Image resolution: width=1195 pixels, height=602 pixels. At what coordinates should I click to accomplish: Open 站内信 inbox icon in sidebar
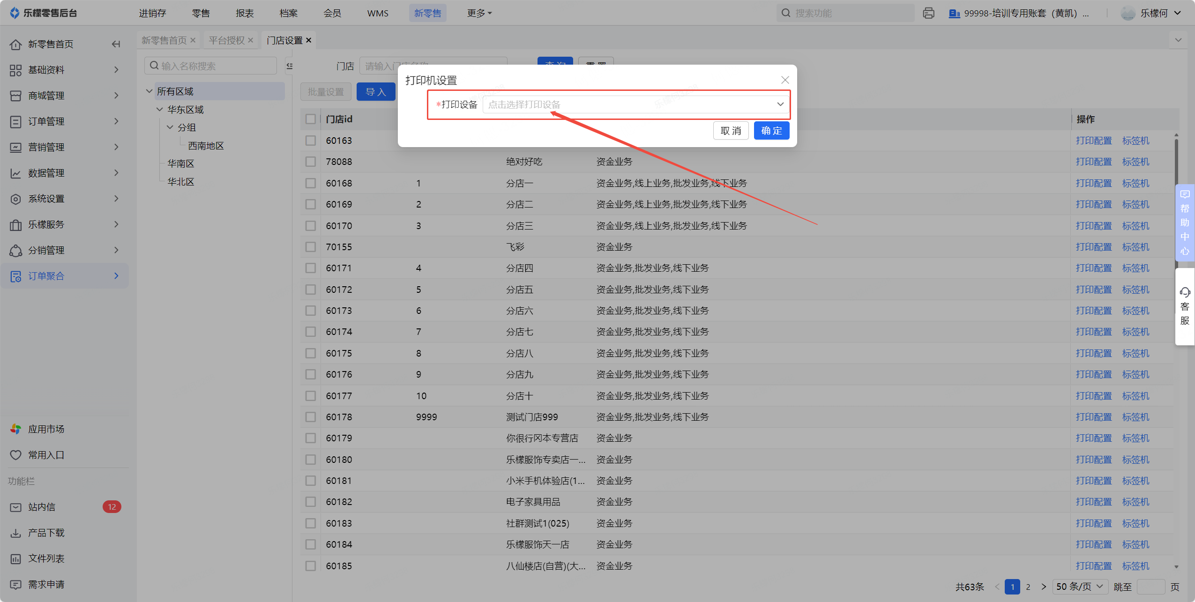(x=15, y=507)
